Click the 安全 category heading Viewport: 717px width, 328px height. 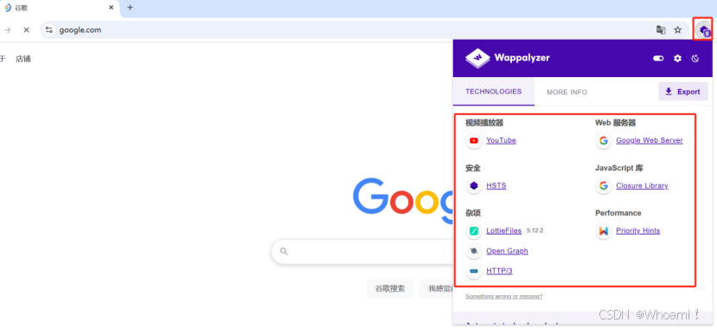pos(473,168)
